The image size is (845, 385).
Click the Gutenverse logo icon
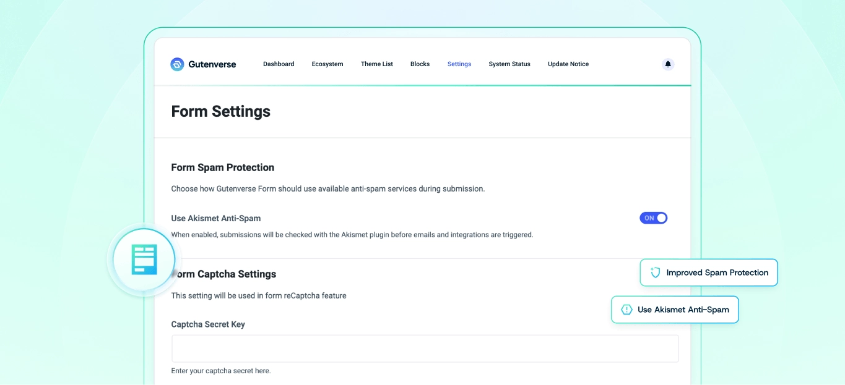click(177, 64)
